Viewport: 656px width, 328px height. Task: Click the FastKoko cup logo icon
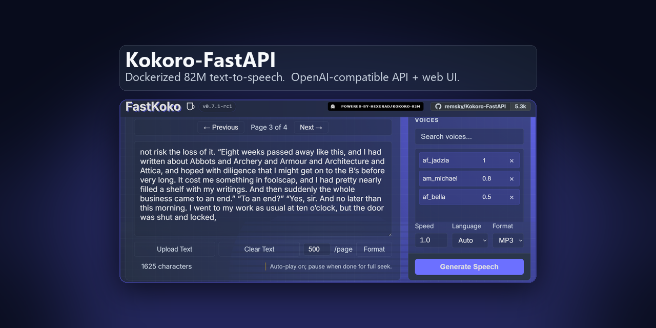tap(191, 107)
